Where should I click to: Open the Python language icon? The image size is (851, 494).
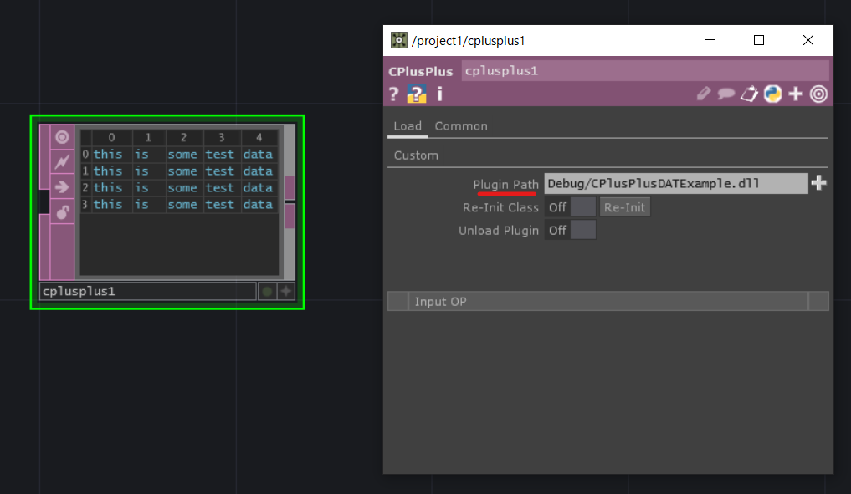[772, 94]
